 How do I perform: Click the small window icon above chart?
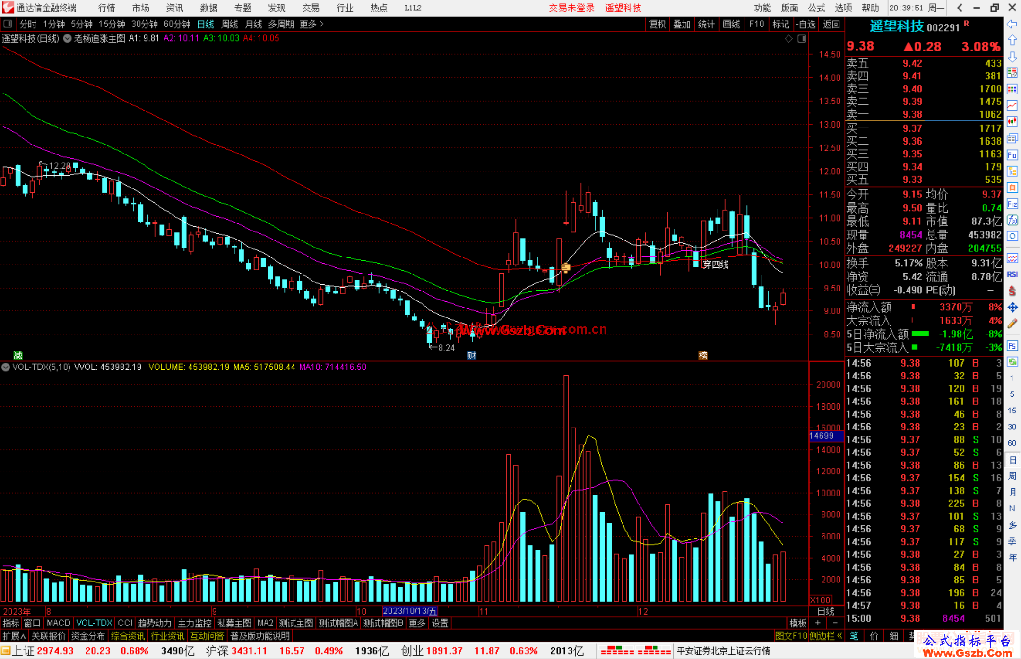802,39
